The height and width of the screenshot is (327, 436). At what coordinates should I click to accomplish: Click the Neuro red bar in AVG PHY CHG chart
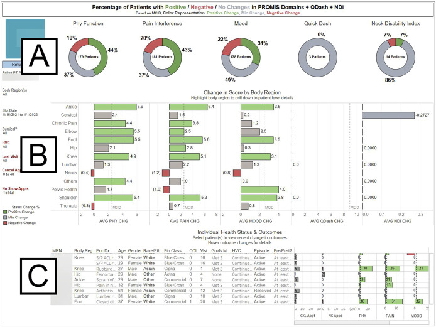click(x=92, y=173)
